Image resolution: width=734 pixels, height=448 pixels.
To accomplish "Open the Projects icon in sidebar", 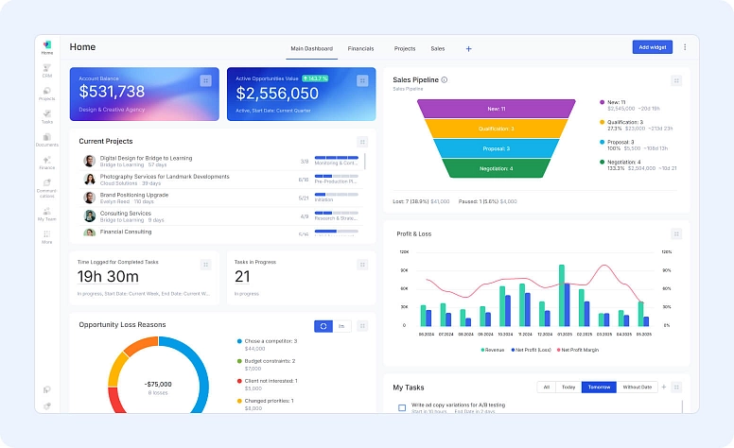I will (46, 93).
